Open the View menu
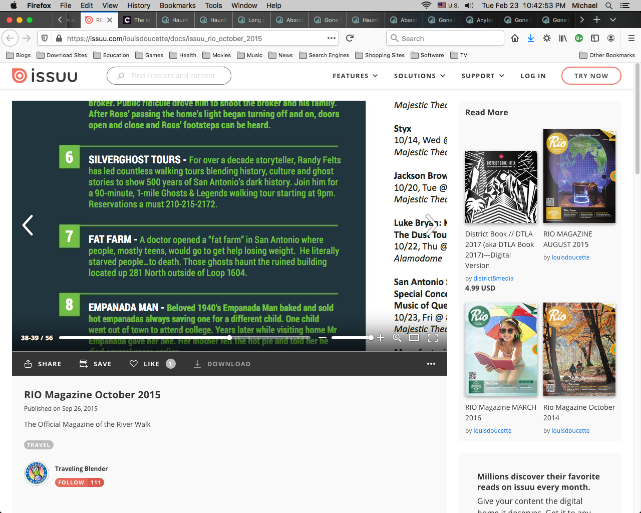 tap(110, 6)
